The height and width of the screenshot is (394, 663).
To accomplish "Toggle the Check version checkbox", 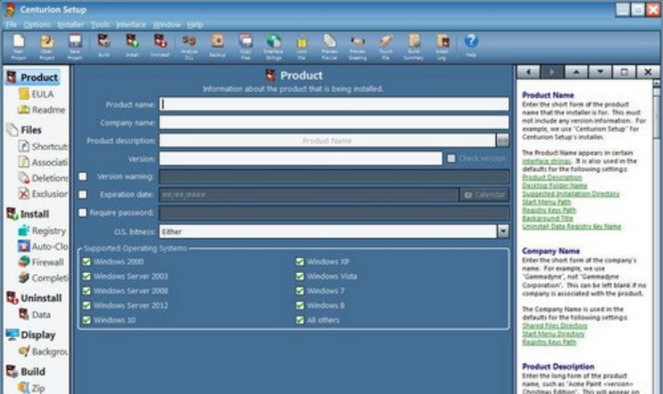I will point(451,158).
